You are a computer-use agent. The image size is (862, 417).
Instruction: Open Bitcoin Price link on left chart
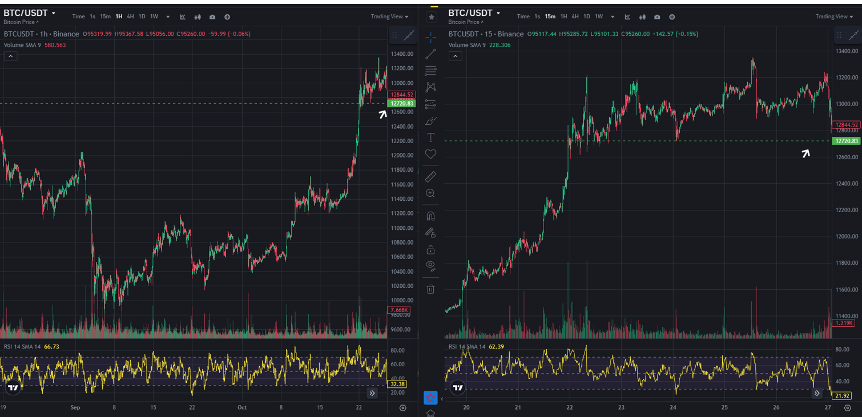pyautogui.click(x=22, y=22)
